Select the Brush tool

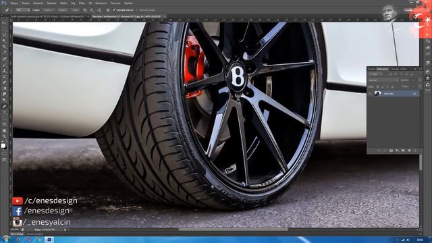click(4, 65)
